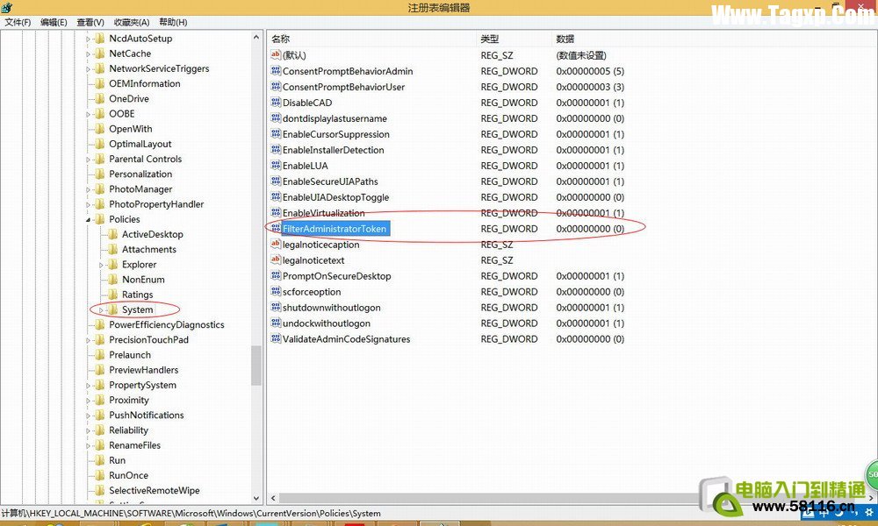Open the 编辑(E) menu
The height and width of the screenshot is (526, 878).
pyautogui.click(x=54, y=23)
